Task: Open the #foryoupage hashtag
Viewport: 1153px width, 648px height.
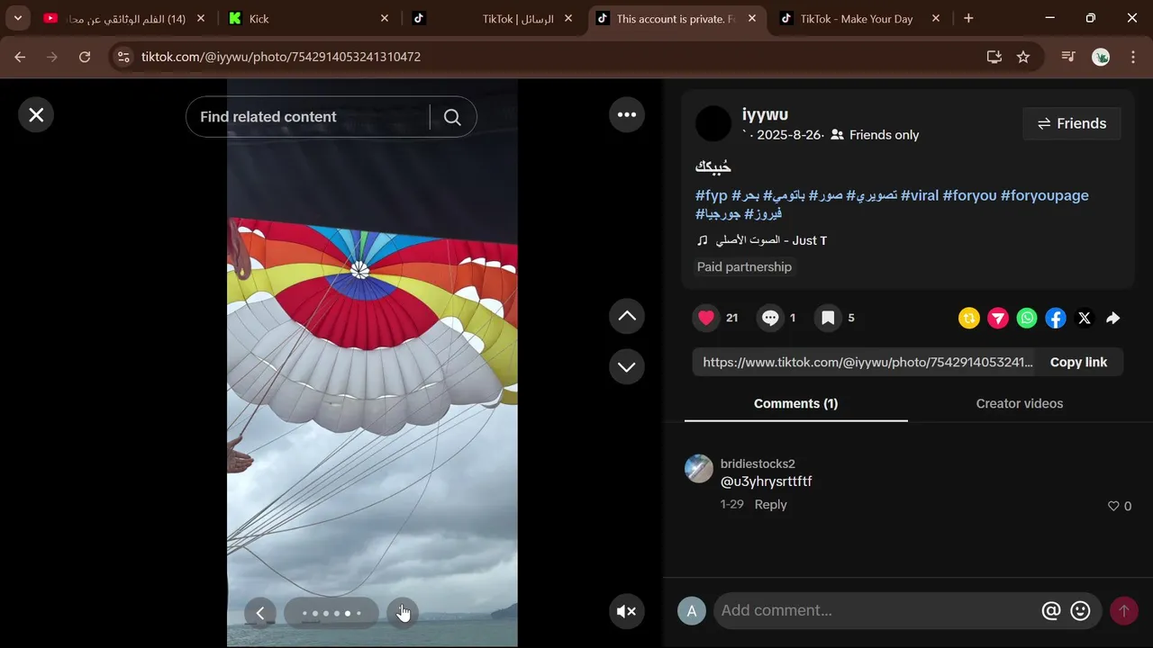Action: pyautogui.click(x=1045, y=195)
